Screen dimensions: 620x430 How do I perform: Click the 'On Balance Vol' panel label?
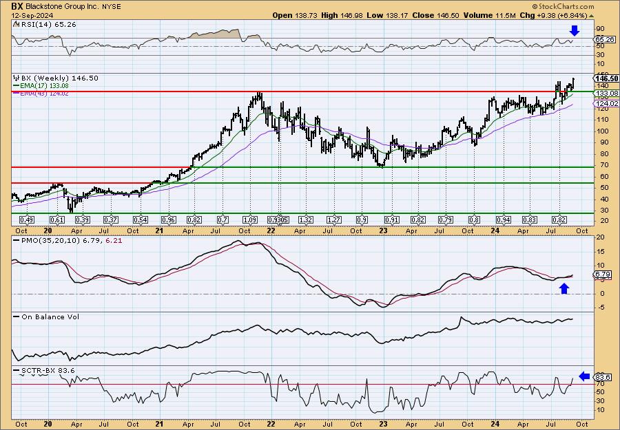pos(50,316)
